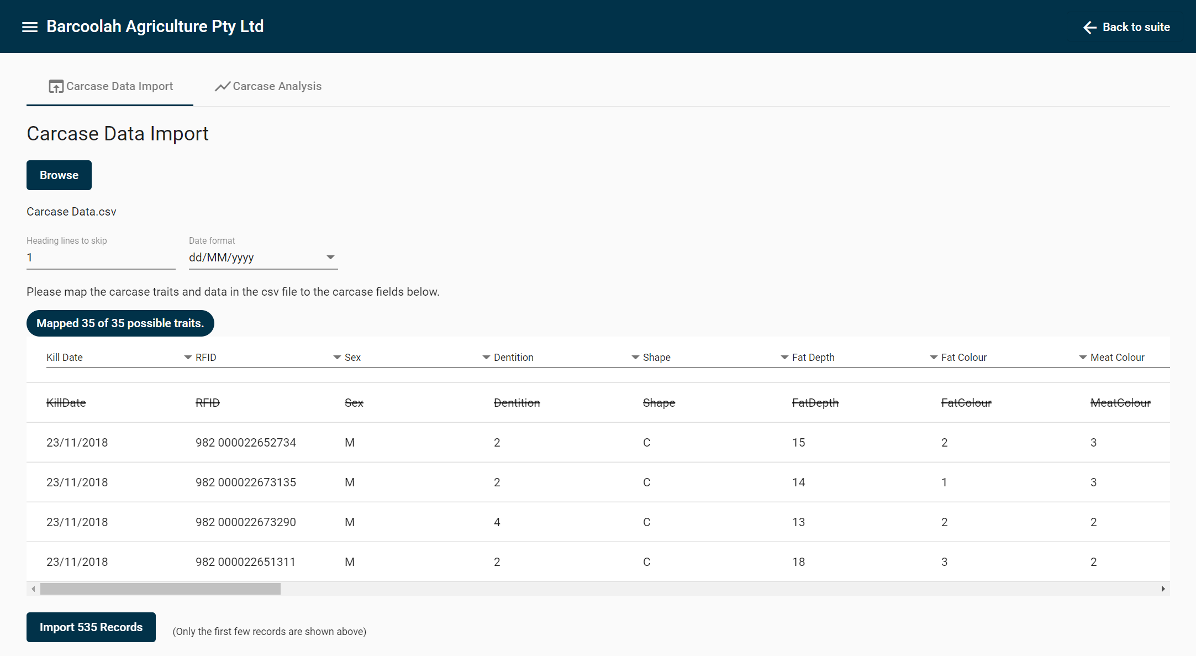Open the Kill Date mapping dropdown

pos(119,358)
